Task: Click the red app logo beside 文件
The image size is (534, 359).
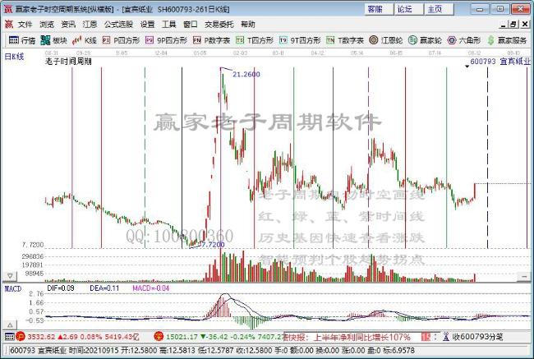Action: [9, 24]
